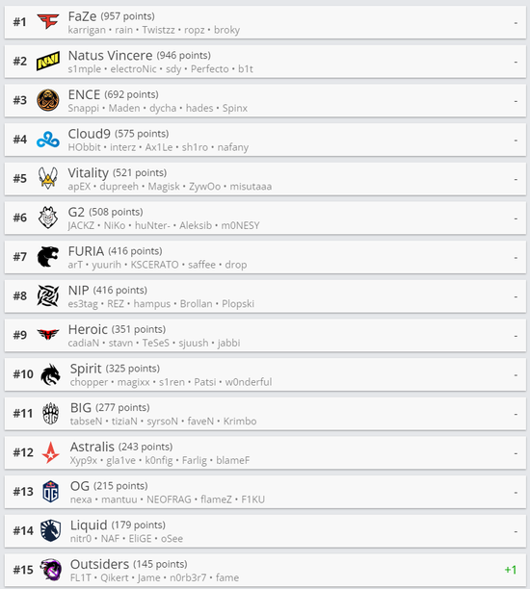Click the Spirit dragon logo
The width and height of the screenshot is (530, 589).
click(x=50, y=374)
